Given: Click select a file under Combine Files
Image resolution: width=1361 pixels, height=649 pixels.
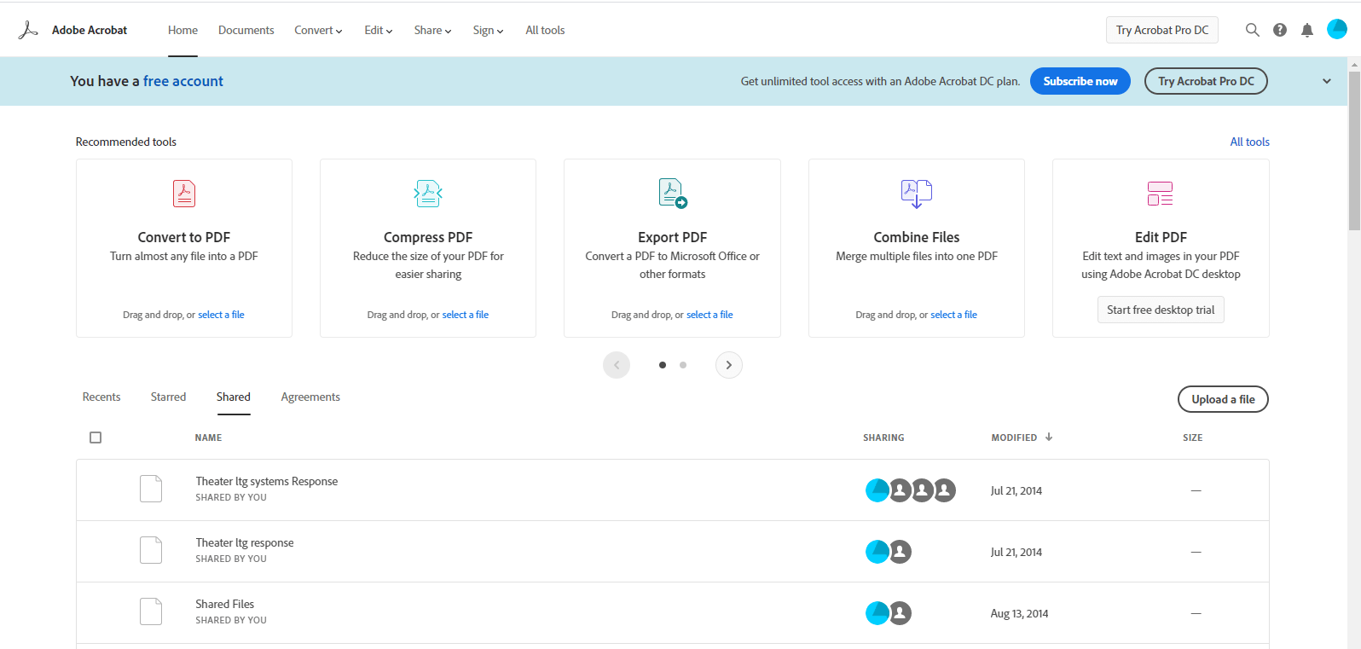Looking at the screenshot, I should pos(953,315).
